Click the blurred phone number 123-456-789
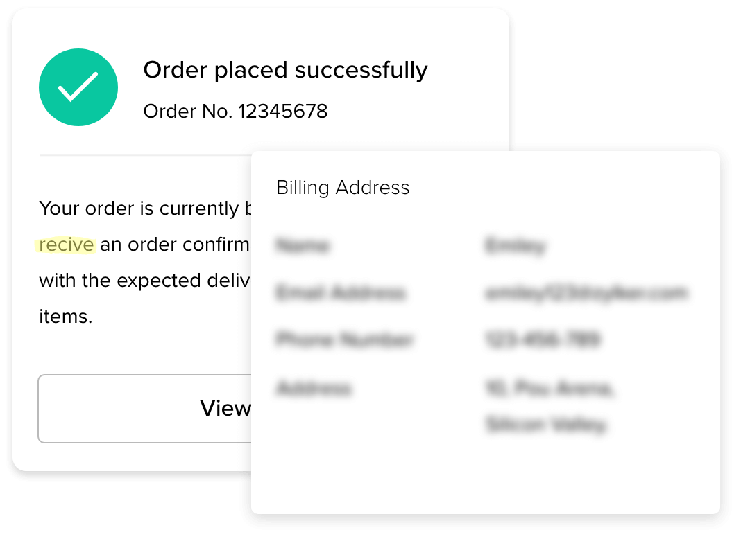 (x=542, y=340)
